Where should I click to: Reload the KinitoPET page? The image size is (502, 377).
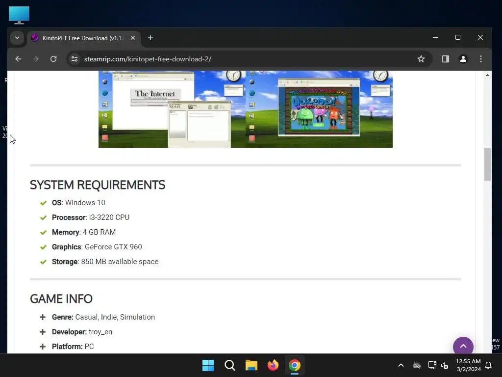(x=53, y=59)
